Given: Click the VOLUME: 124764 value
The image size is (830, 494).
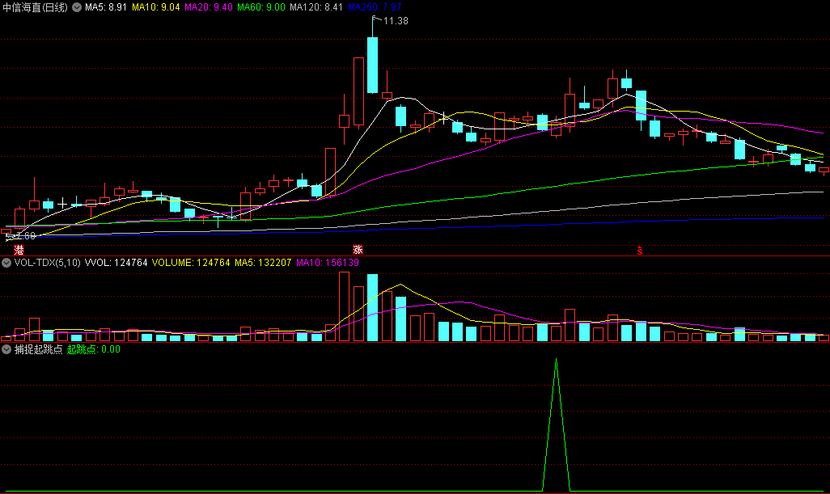Looking at the screenshot, I should 191,262.
